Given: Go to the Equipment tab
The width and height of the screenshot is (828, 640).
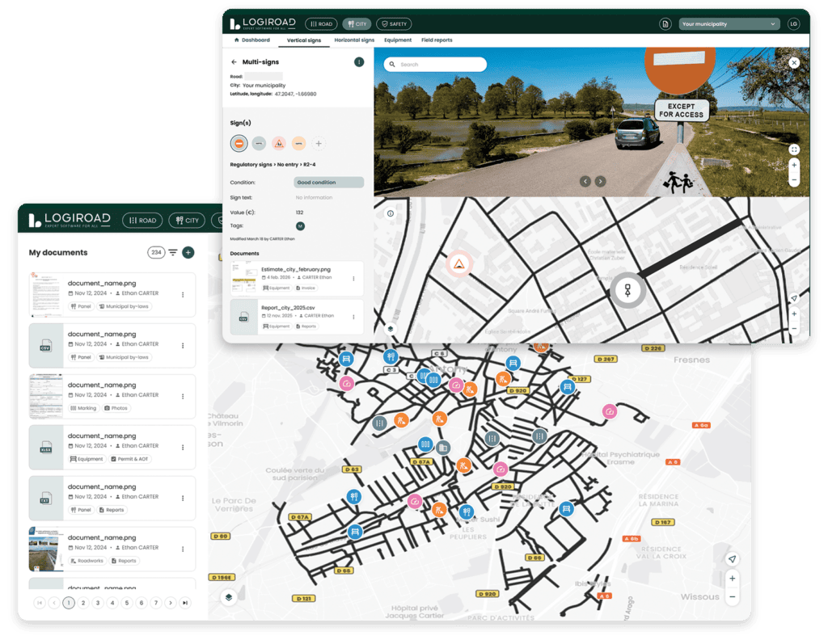Looking at the screenshot, I should [398, 40].
